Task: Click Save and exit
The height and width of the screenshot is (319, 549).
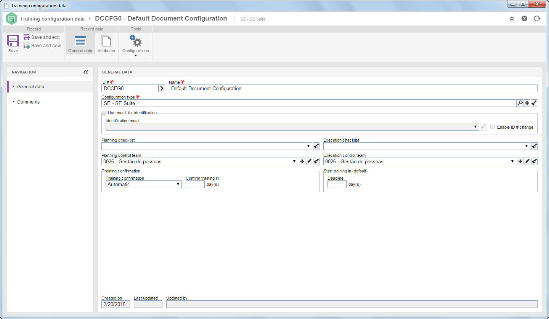Action: pyautogui.click(x=42, y=37)
